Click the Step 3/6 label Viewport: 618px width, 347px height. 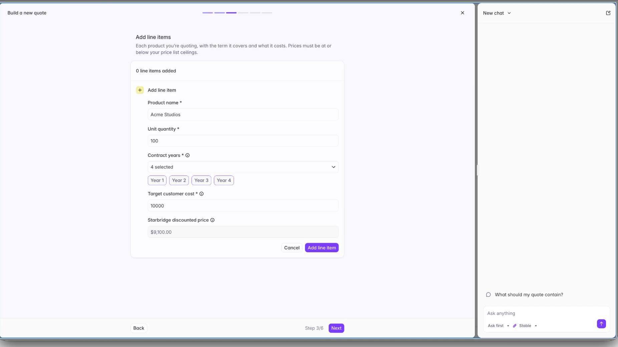pos(314,328)
